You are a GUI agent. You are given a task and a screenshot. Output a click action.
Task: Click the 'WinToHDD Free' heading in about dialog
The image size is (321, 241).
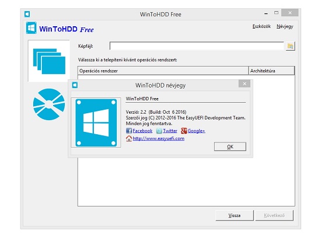(142, 99)
